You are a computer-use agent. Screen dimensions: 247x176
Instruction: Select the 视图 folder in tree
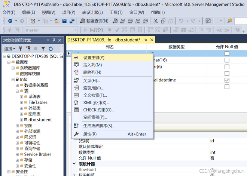[28, 126]
